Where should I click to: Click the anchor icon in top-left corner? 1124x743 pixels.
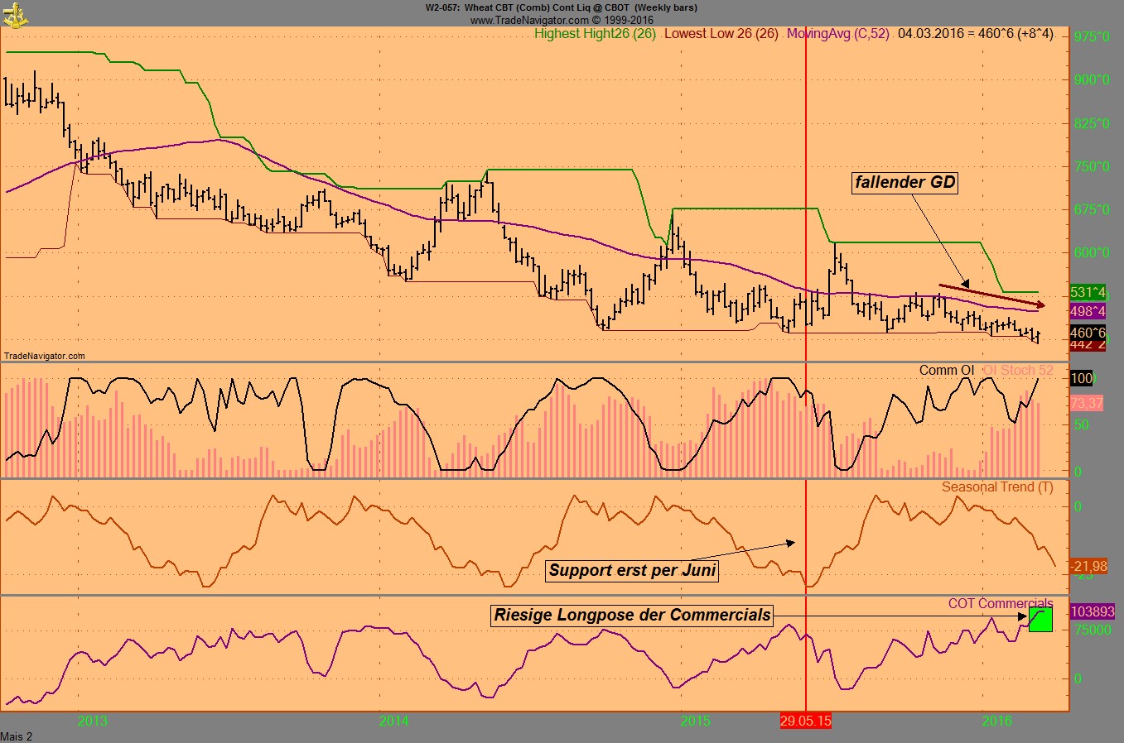click(x=13, y=13)
